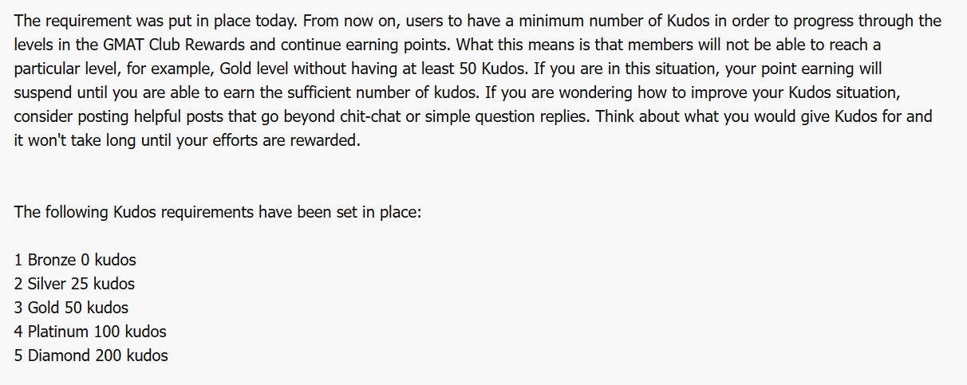The width and height of the screenshot is (967, 385).
Task: Click the "2 Silver 25 kudos" line
Action: 74,284
